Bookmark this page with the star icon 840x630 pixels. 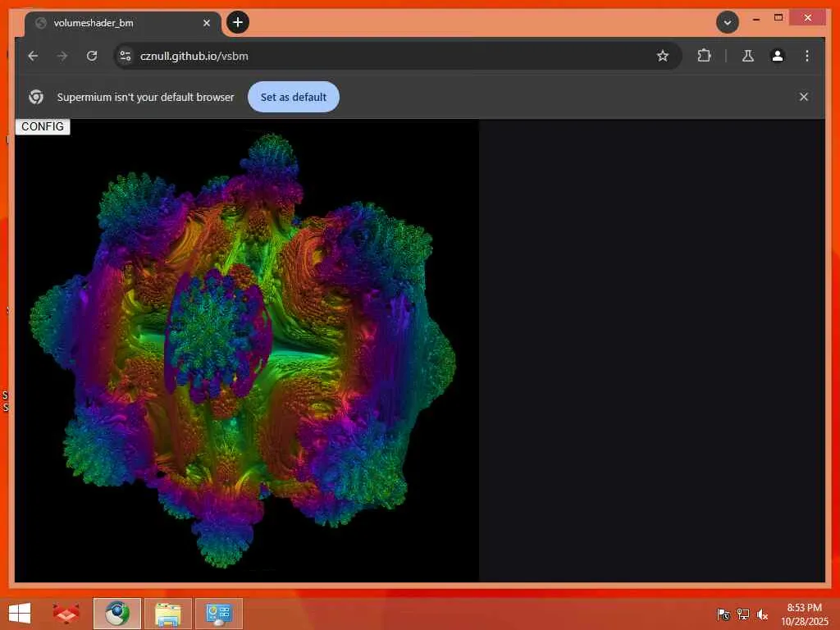(x=663, y=56)
